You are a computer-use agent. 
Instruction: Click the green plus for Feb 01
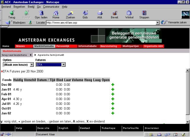pos(113,94)
